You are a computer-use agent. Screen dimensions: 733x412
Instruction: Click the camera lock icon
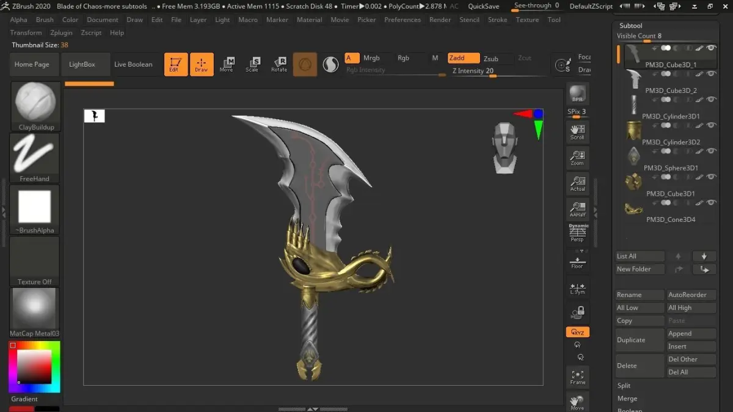click(577, 313)
